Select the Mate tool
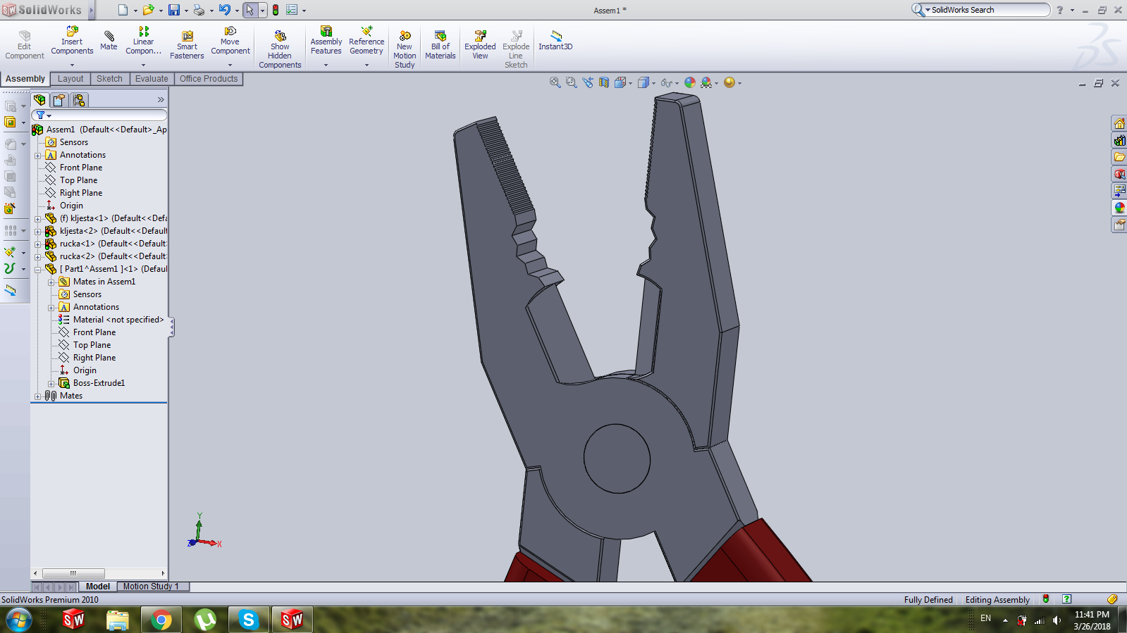1127x633 pixels. pyautogui.click(x=109, y=40)
